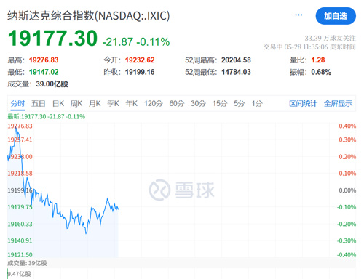Show the 60分 interval chart
The height and width of the screenshot is (279, 364).
[177, 104]
